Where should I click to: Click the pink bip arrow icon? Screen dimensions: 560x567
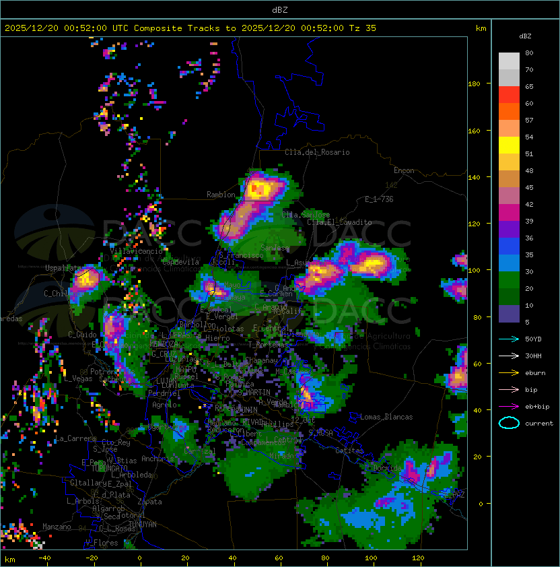(509, 389)
